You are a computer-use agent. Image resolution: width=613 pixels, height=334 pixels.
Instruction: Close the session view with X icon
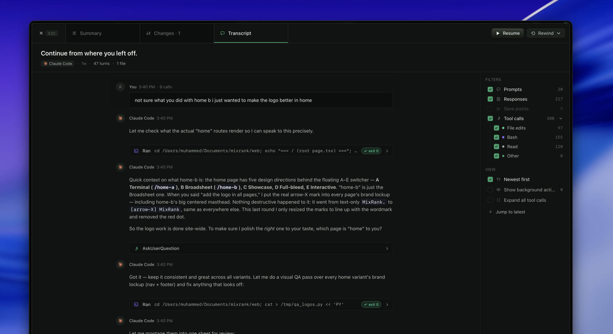point(41,33)
